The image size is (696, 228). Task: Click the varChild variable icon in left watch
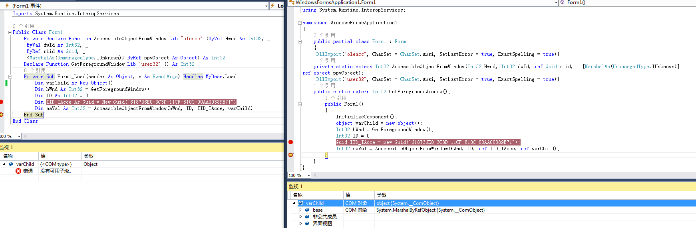11,164
